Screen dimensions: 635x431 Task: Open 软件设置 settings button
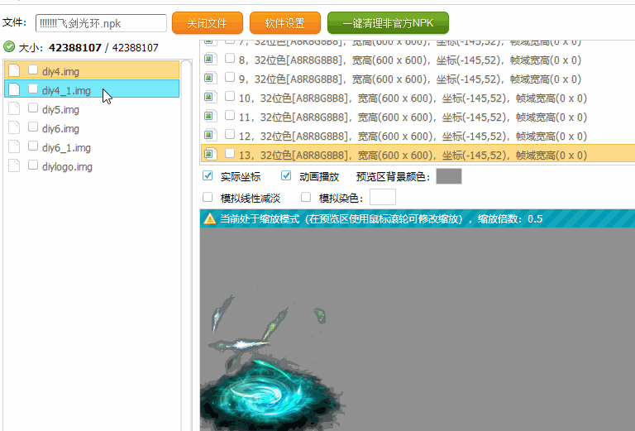click(284, 23)
